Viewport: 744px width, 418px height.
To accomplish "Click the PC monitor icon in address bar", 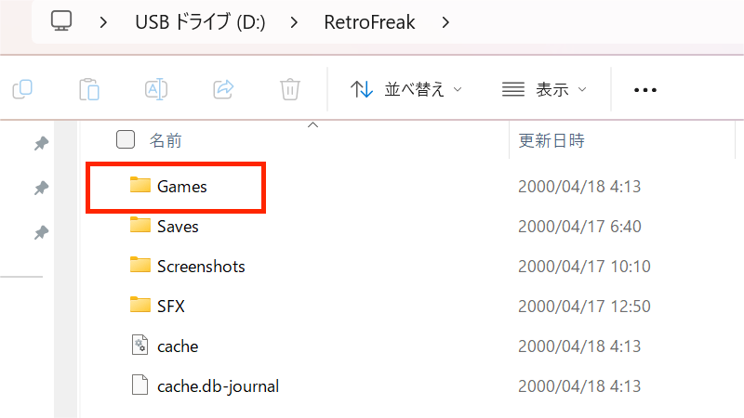I will (x=62, y=21).
